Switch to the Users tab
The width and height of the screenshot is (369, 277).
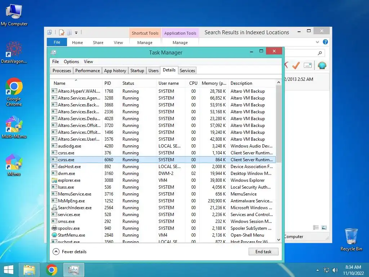pyautogui.click(x=154, y=71)
